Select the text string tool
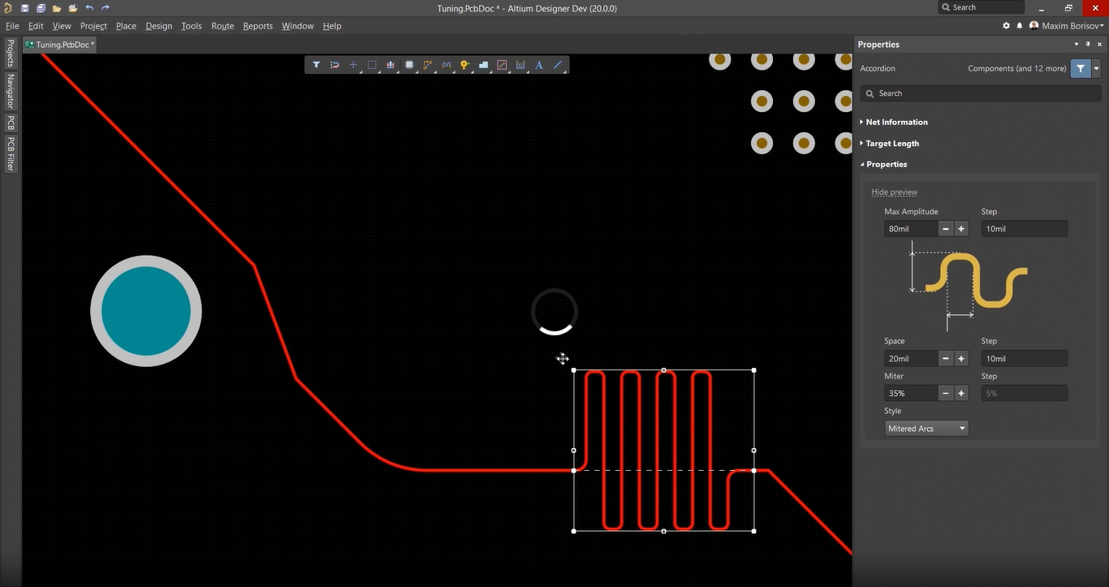Image resolution: width=1109 pixels, height=587 pixels. pos(539,64)
